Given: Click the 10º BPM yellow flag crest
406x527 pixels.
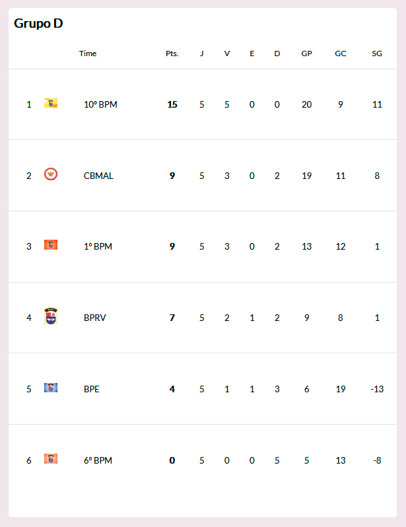Looking at the screenshot, I should (x=51, y=103).
